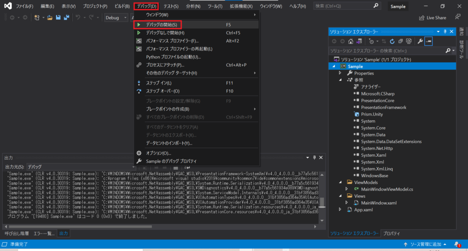468x251 pixels.
Task: Open the File menu
Action: click(25, 6)
